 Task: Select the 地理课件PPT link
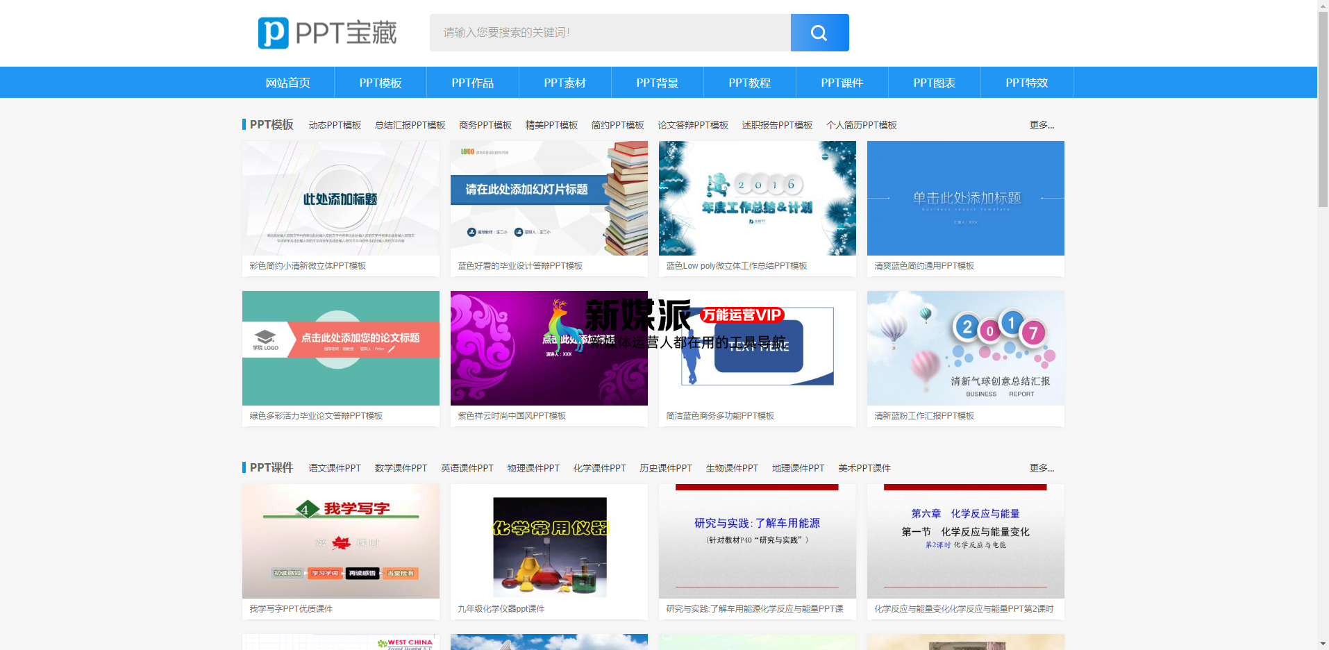[x=799, y=468]
